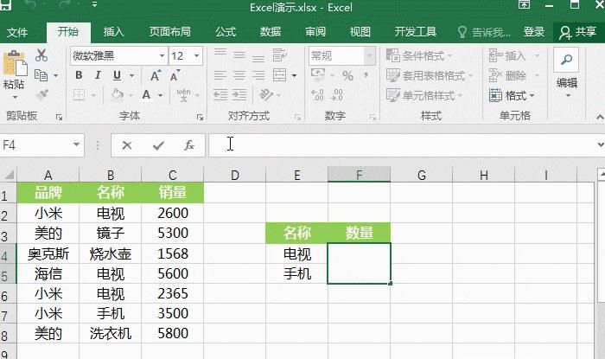Open Name Box dropdown next to F4
The image size is (605, 359).
(76, 144)
